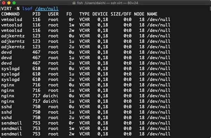Click the window title 'fish /Users/daichi — ssh virt'

coord(100,3)
